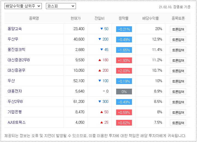Open the 두산우 stock link
The width and height of the screenshot is (197, 142).
click(x=13, y=39)
